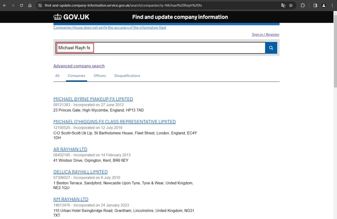Click the Sign in / Register link
This screenshot has height=219, width=337.
point(266,35)
